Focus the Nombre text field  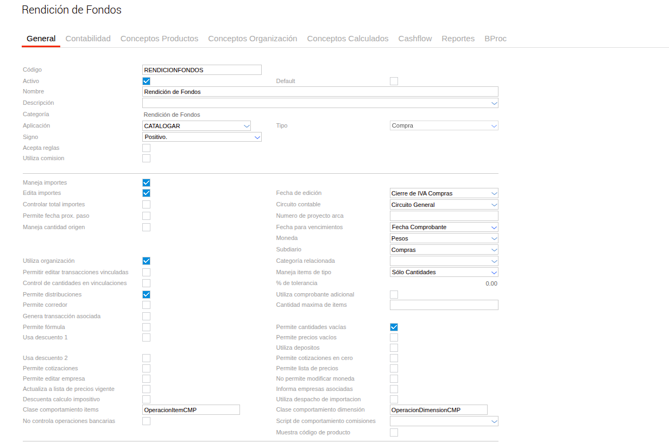[x=320, y=92]
